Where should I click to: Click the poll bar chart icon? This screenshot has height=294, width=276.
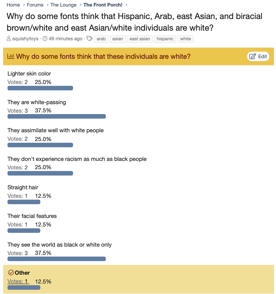[11, 56]
